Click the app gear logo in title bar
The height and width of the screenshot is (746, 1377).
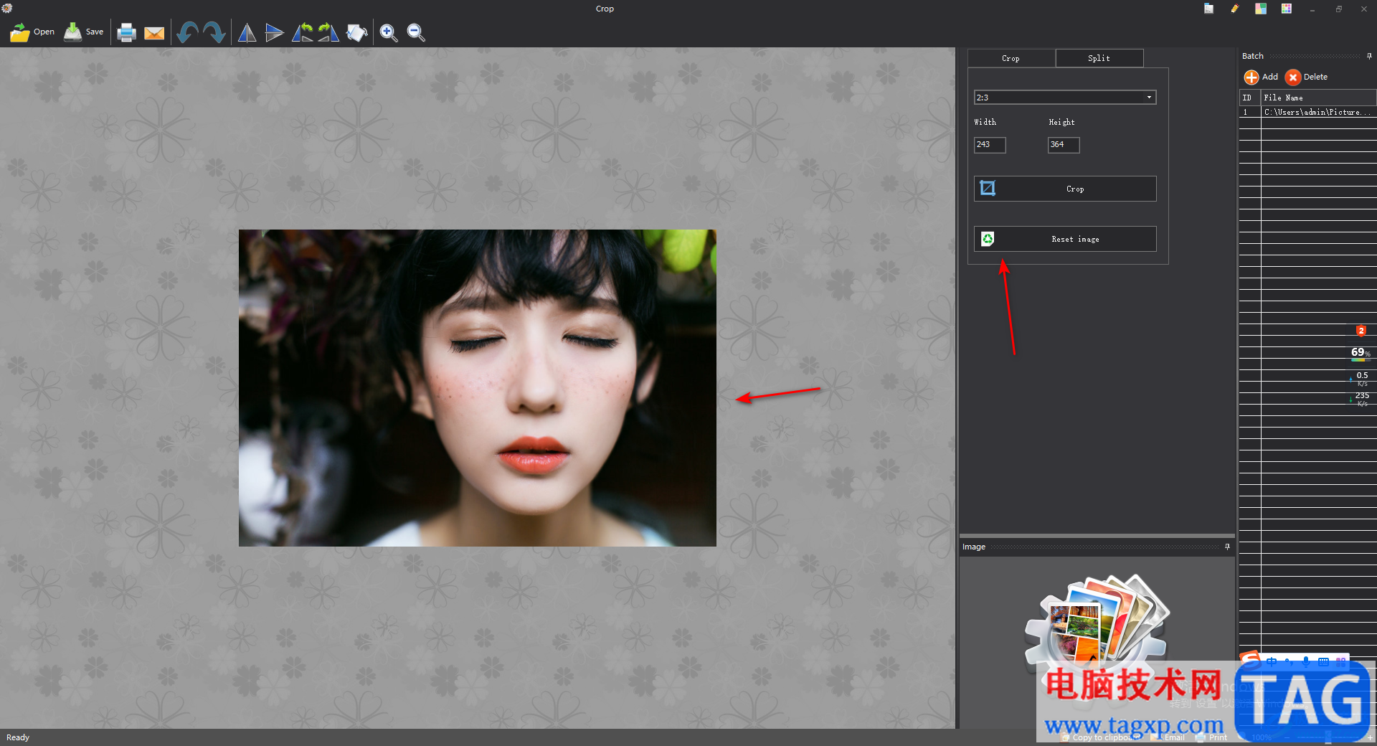[7, 9]
